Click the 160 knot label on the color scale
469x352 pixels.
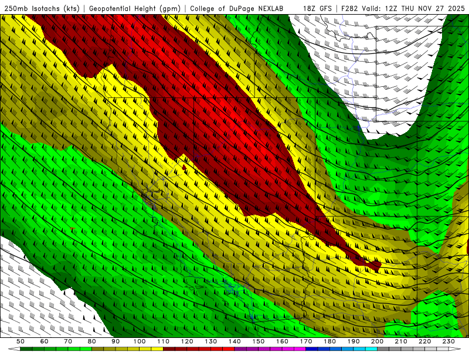pos(282,341)
